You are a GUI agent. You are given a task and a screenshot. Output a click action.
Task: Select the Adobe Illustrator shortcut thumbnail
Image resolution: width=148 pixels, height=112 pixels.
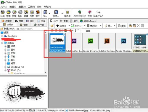(107, 43)
